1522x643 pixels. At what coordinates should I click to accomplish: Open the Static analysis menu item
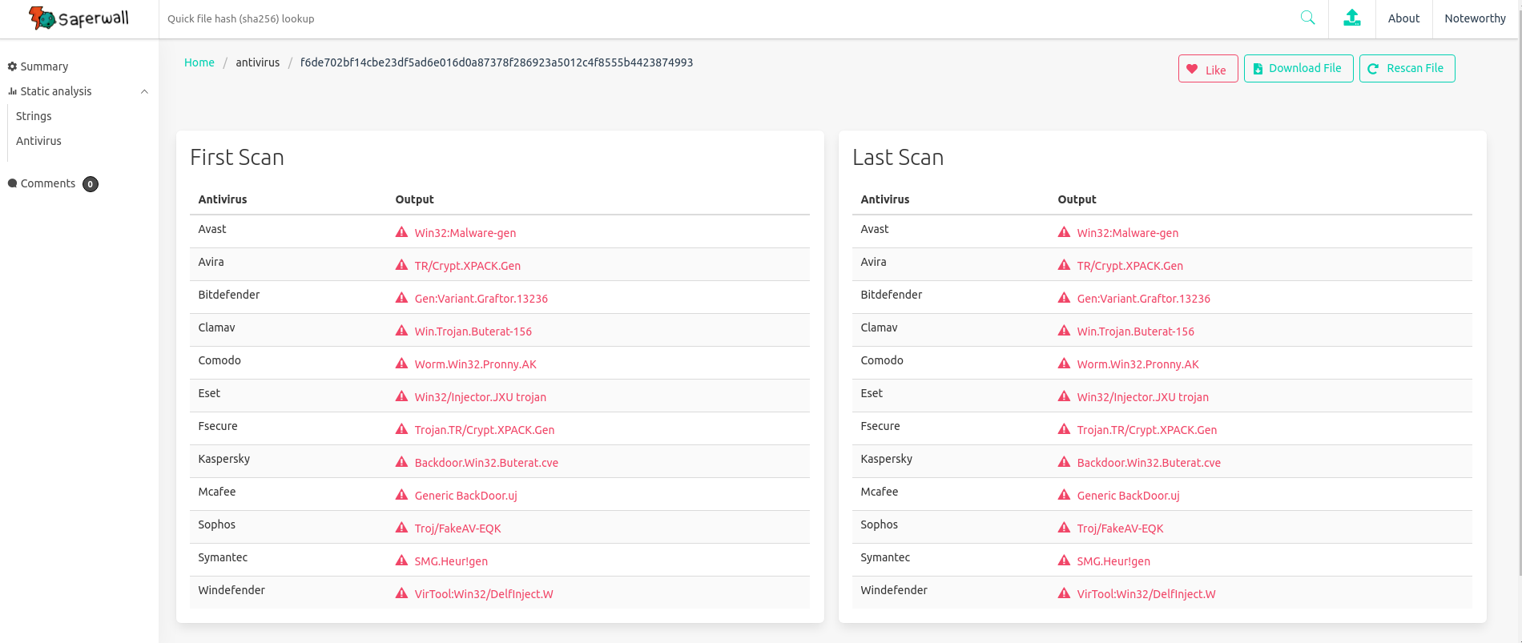coord(56,91)
